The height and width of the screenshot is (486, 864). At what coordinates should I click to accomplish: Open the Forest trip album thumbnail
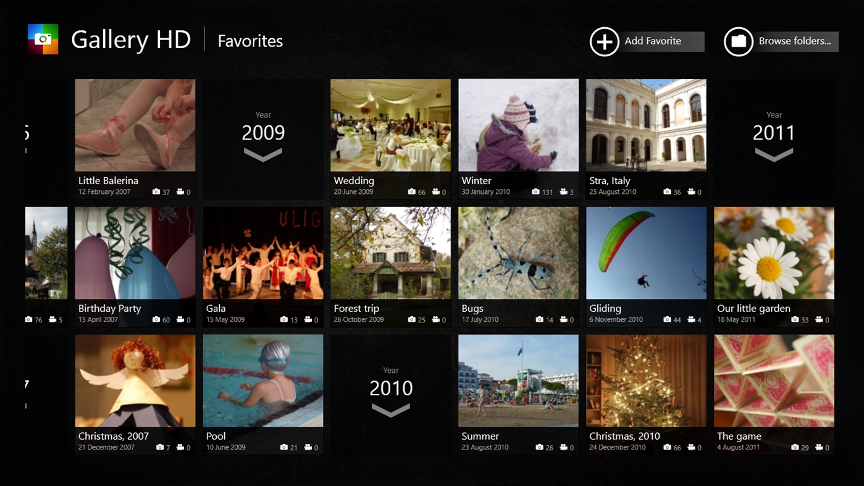pos(390,253)
